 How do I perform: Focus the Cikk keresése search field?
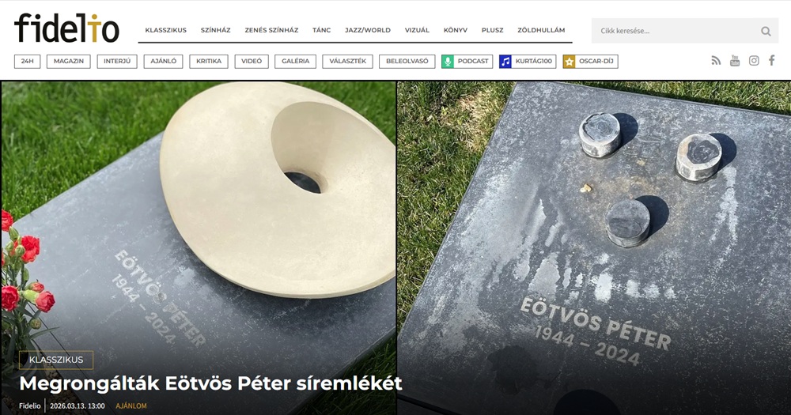click(676, 32)
